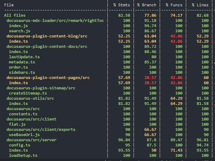Click the 74.17 funcs value for All files
Image resolution: width=215 pixels, height=161 pixels.
pos(176,15)
